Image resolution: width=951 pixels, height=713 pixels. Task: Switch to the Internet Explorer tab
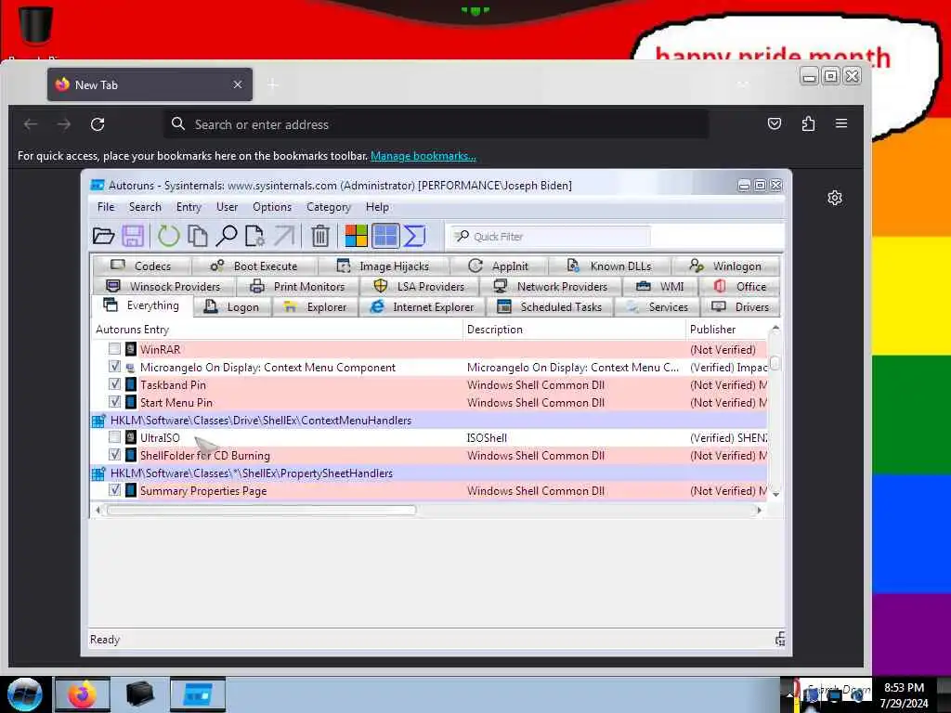tap(423, 306)
